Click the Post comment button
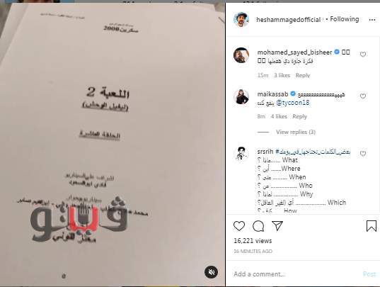The height and width of the screenshot is (287, 380). pyautogui.click(x=369, y=274)
